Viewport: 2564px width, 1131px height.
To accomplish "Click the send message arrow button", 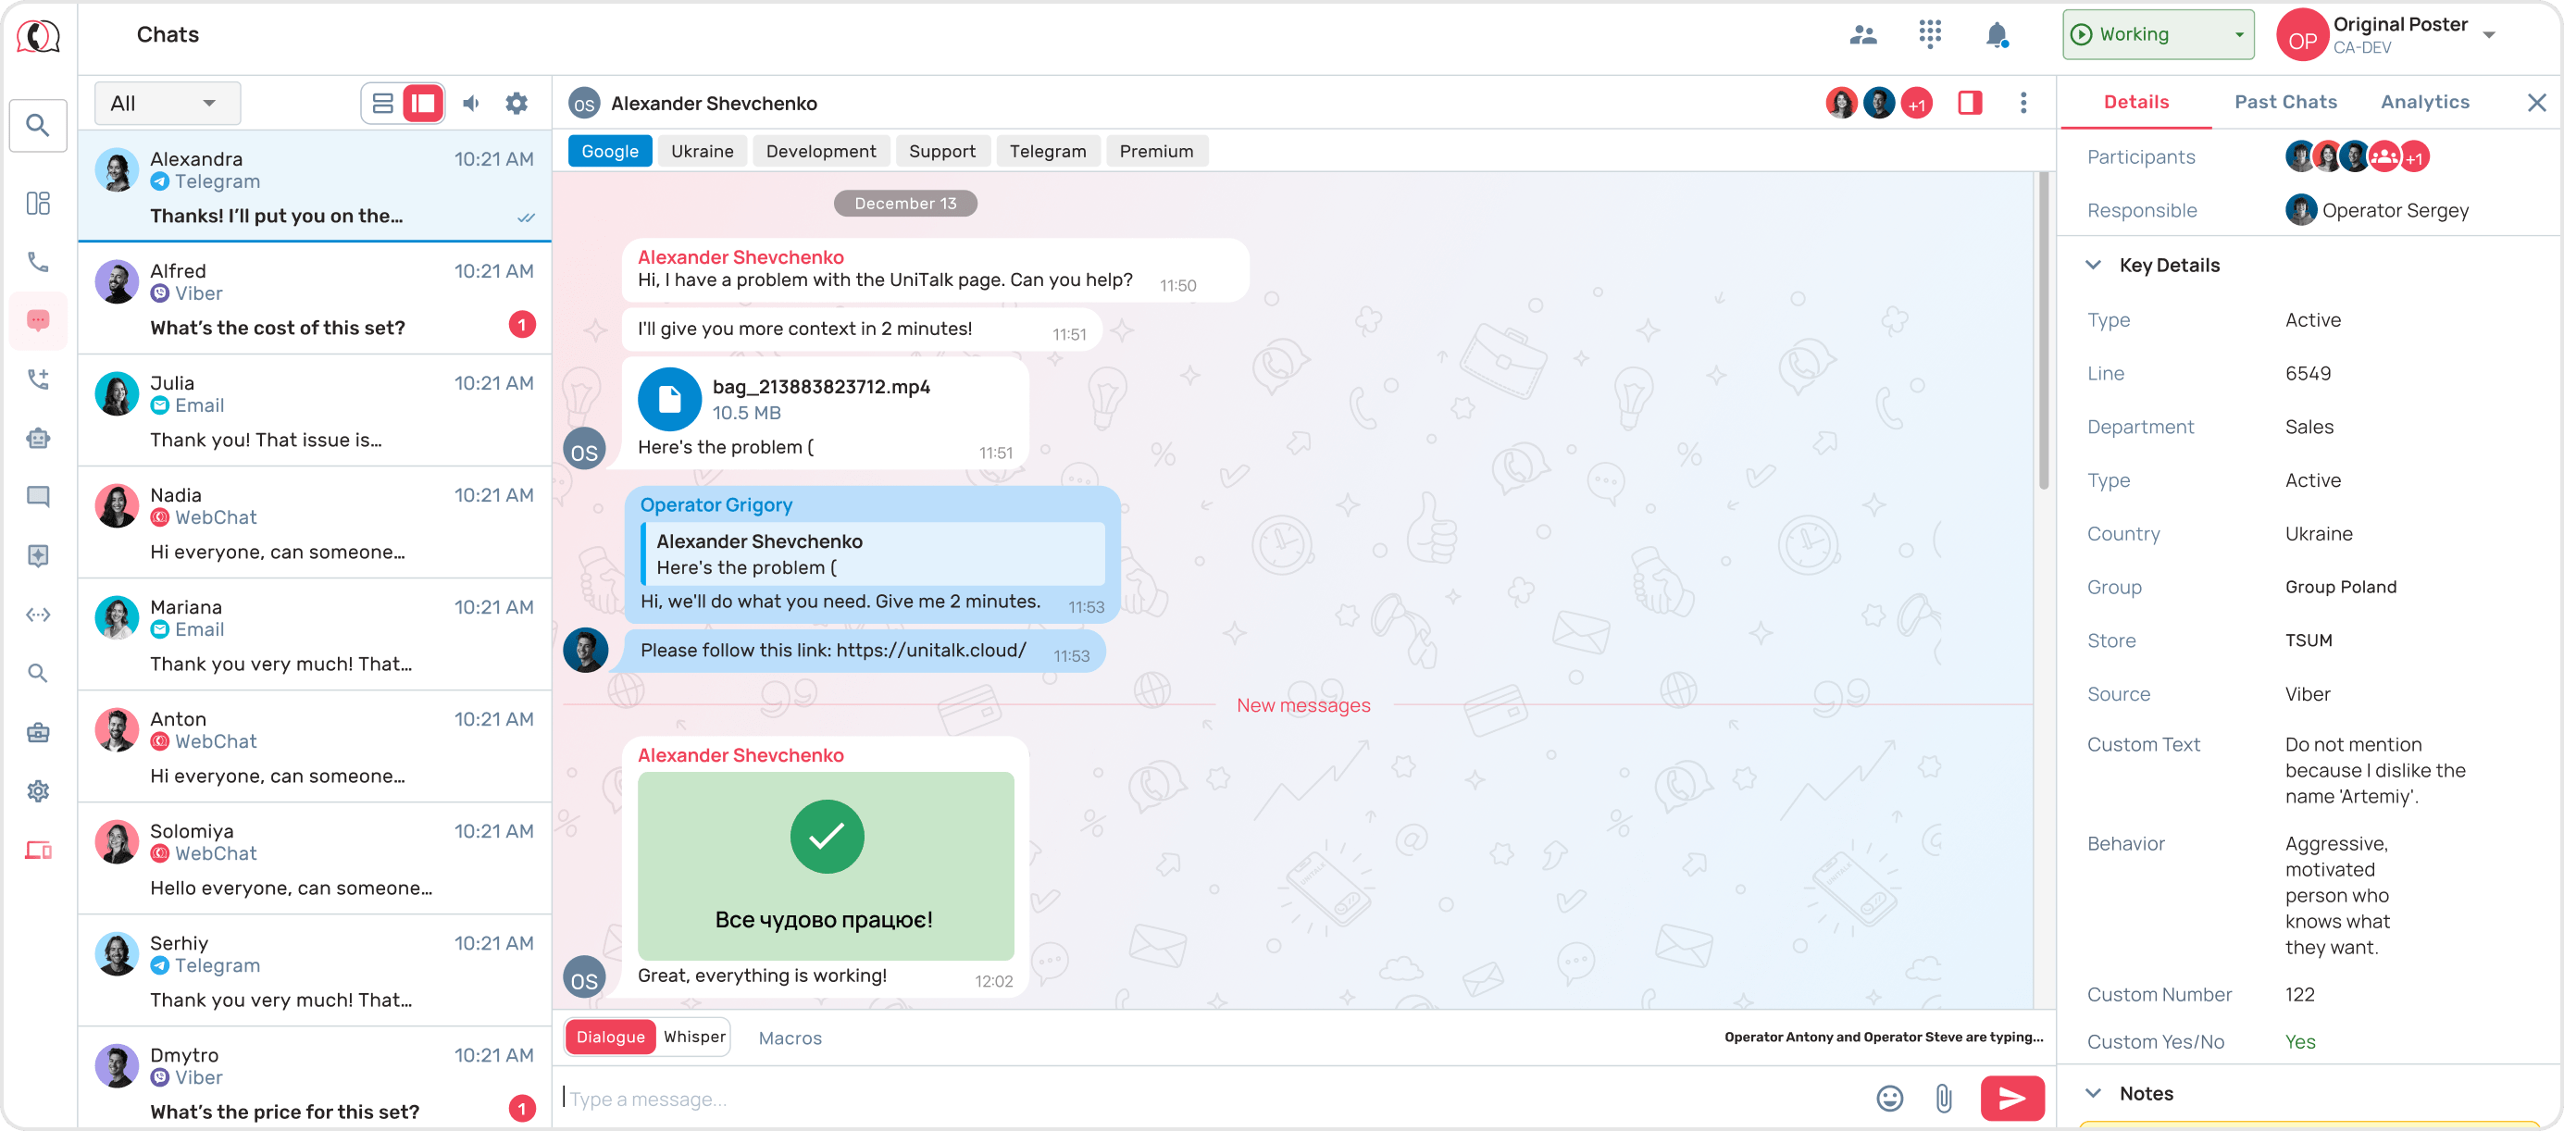I will pyautogui.click(x=2010, y=1097).
